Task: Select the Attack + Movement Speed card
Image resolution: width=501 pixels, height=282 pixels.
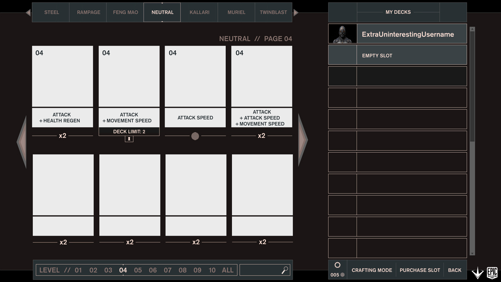Action: click(x=129, y=86)
